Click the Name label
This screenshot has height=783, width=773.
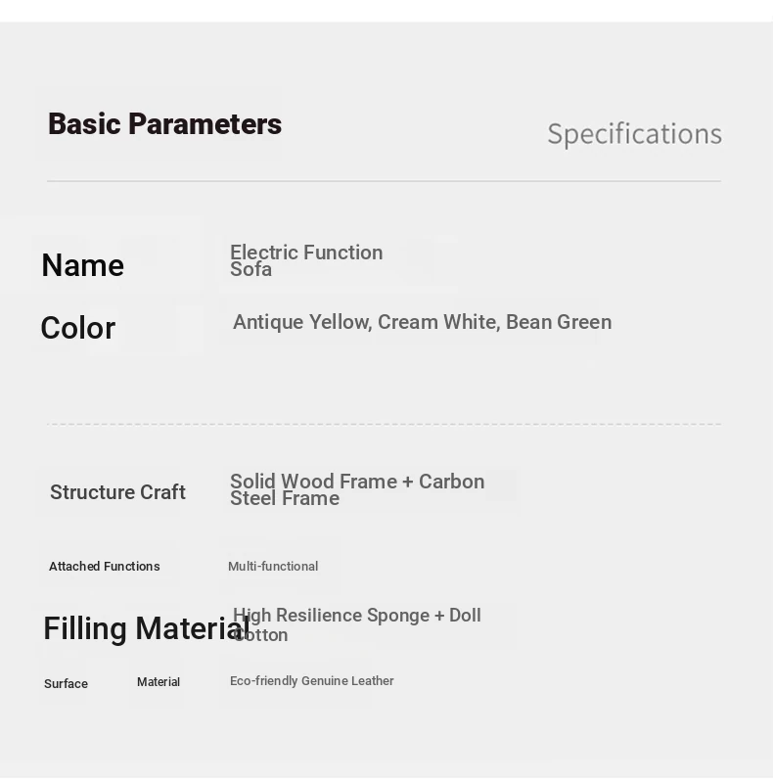(x=83, y=265)
